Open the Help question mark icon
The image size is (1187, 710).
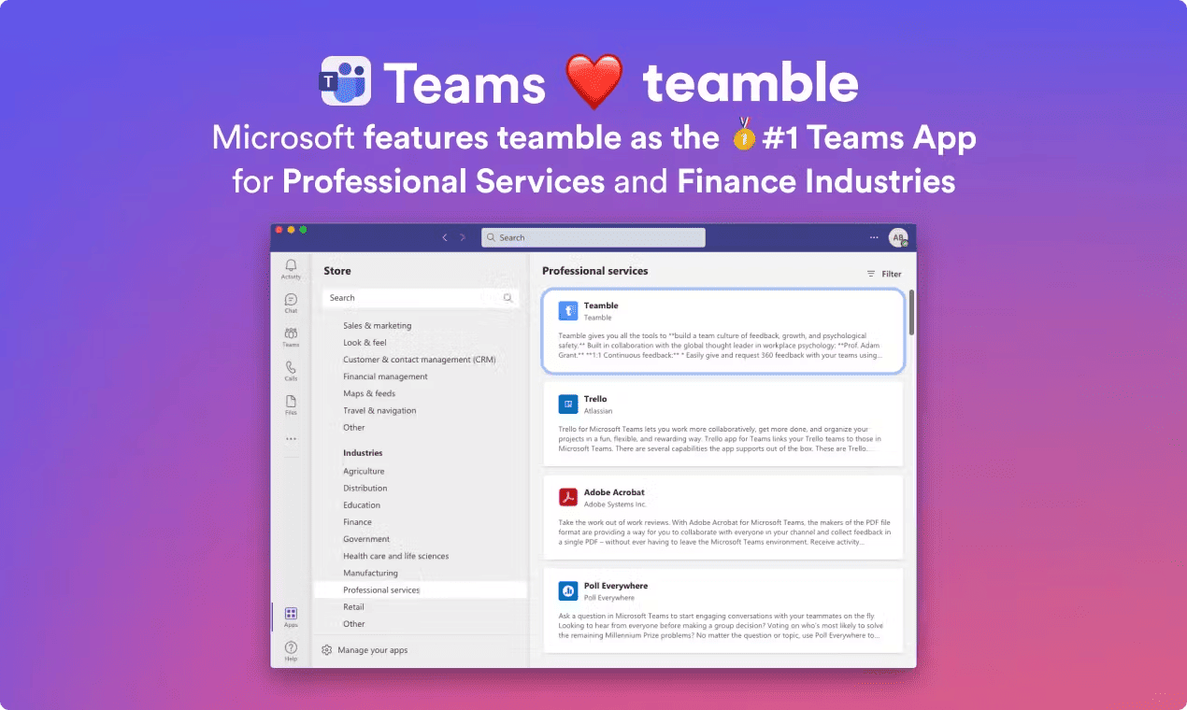click(291, 649)
